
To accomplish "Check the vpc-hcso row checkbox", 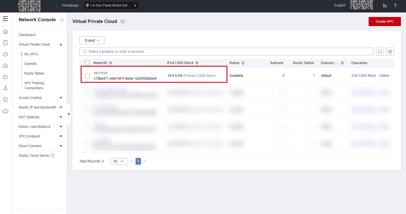I will (87, 76).
